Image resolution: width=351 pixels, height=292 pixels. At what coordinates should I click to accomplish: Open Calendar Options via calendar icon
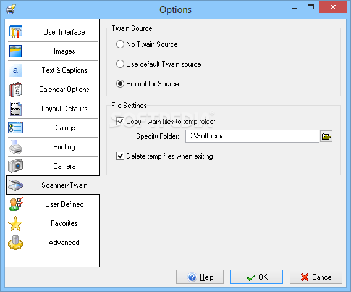(15, 90)
